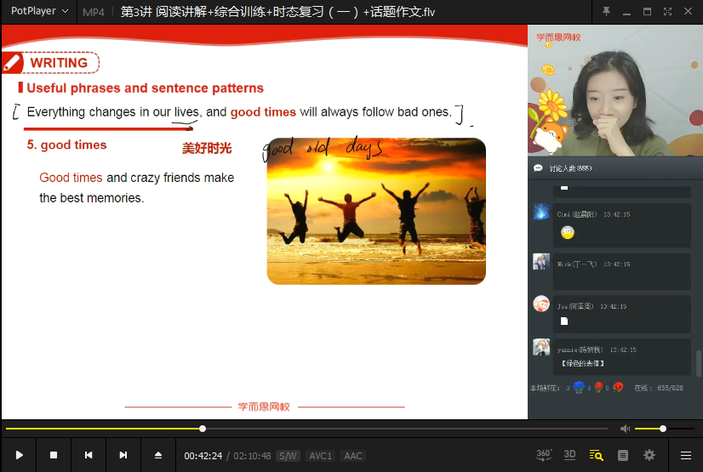Click the AAC audio codec label
Viewport: 703px width, 472px height.
tap(353, 456)
